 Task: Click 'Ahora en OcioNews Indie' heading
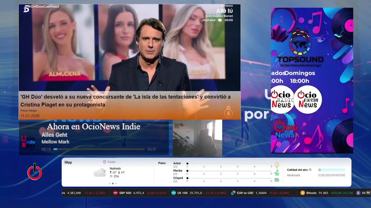click(x=93, y=127)
